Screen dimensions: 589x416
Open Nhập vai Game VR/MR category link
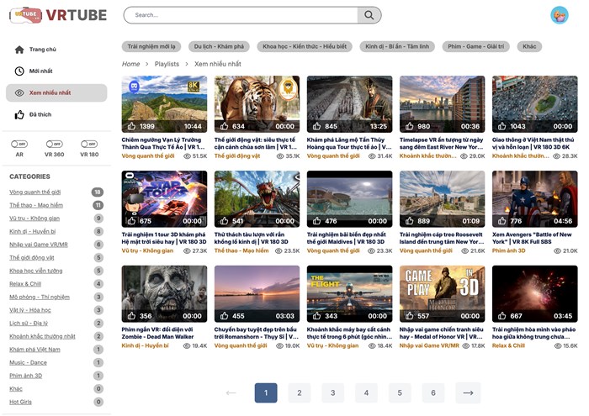click(39, 245)
